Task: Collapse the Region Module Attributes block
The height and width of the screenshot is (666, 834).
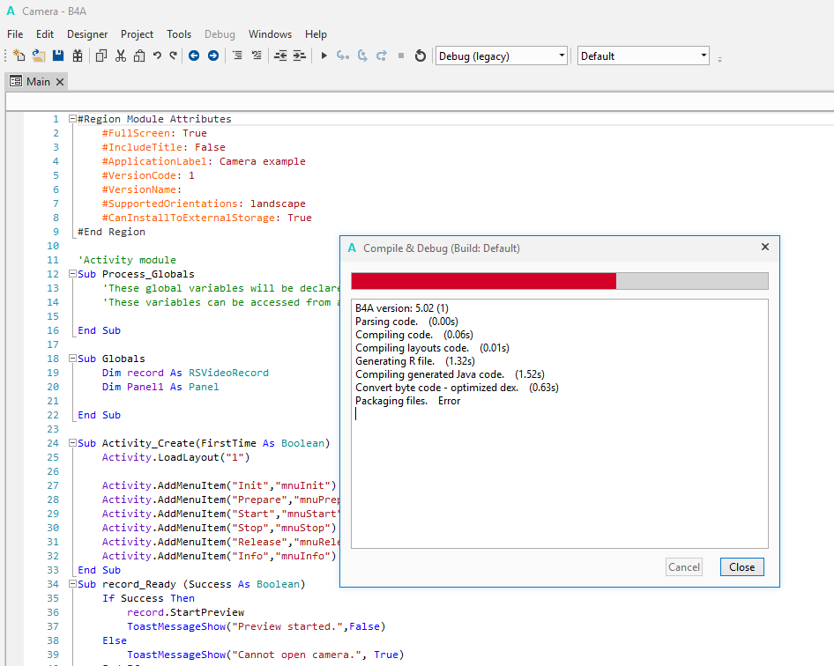Action: [72, 119]
